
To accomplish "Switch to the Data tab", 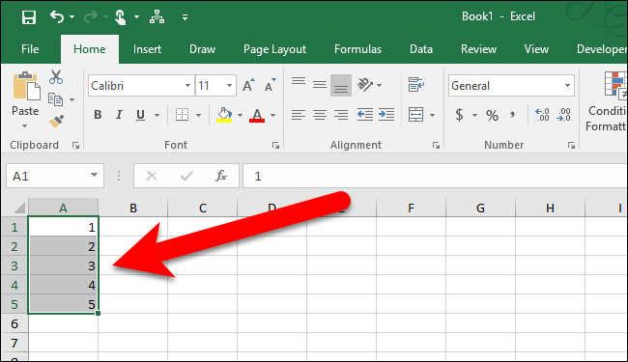I will pyautogui.click(x=421, y=49).
